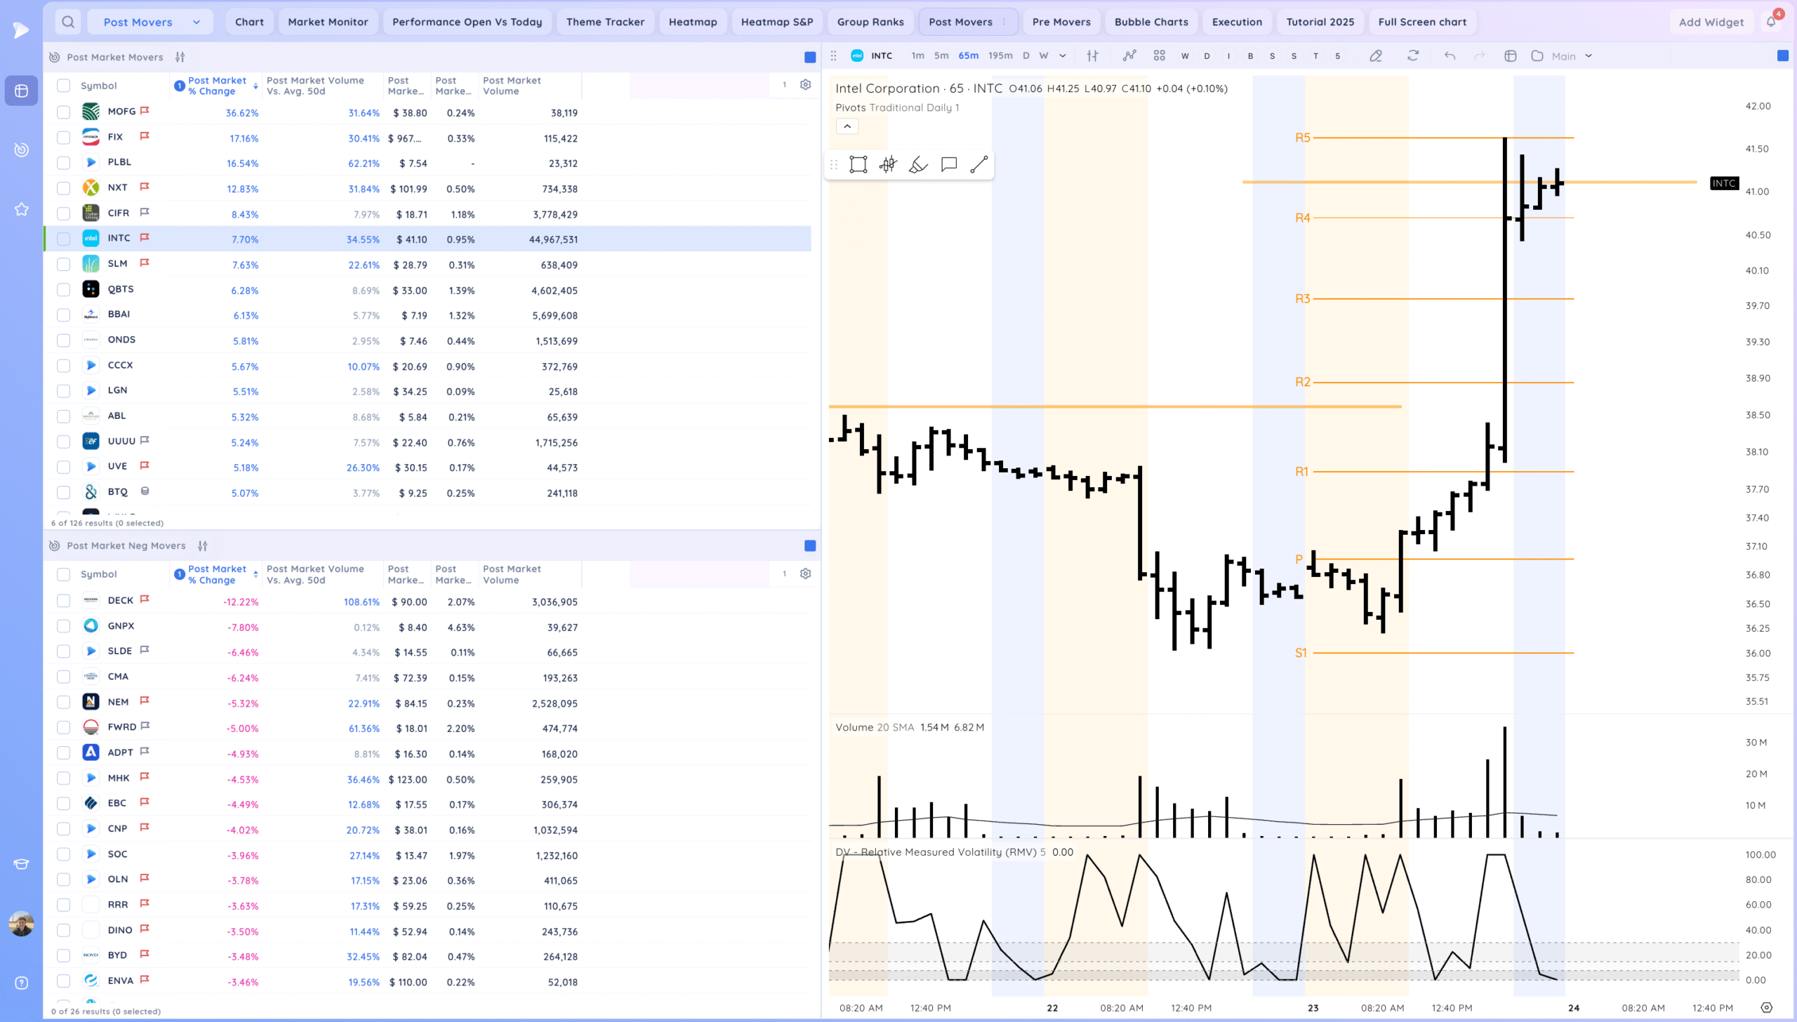Click the comment callout tool

click(948, 165)
